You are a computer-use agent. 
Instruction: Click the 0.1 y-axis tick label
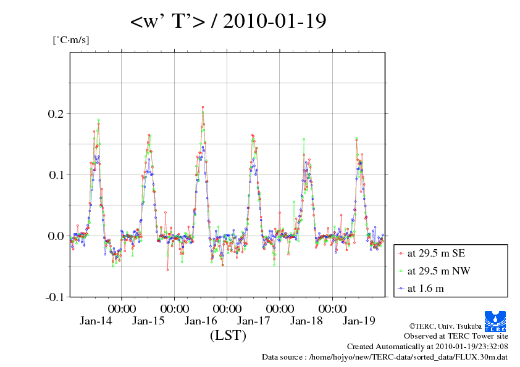tap(56, 175)
